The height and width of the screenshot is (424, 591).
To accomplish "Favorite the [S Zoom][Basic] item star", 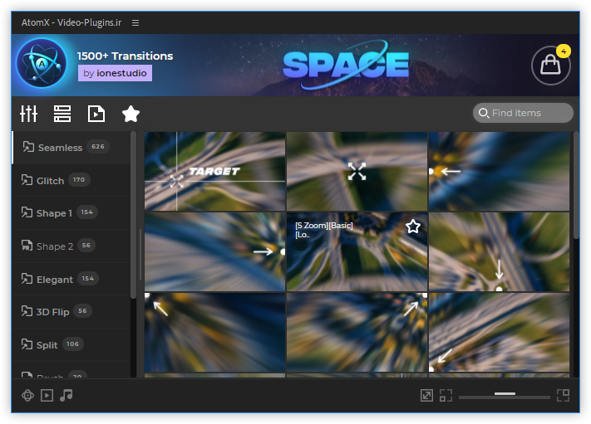I will pyautogui.click(x=413, y=227).
